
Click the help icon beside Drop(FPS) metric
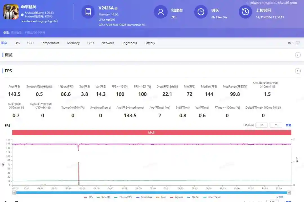176,87
